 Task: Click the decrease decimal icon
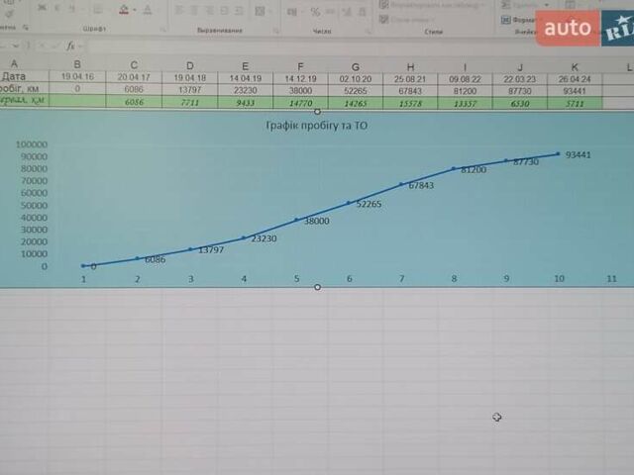(x=363, y=13)
